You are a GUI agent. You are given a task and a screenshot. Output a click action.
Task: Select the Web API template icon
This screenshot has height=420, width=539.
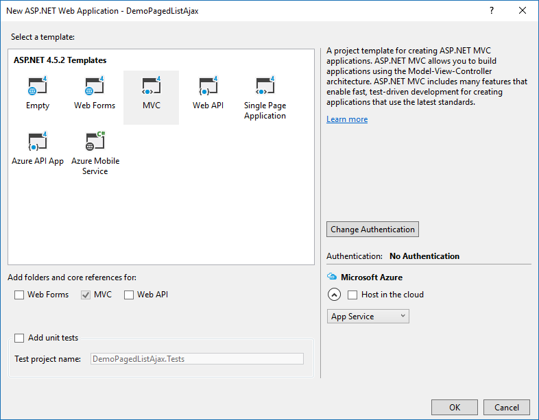pos(208,86)
